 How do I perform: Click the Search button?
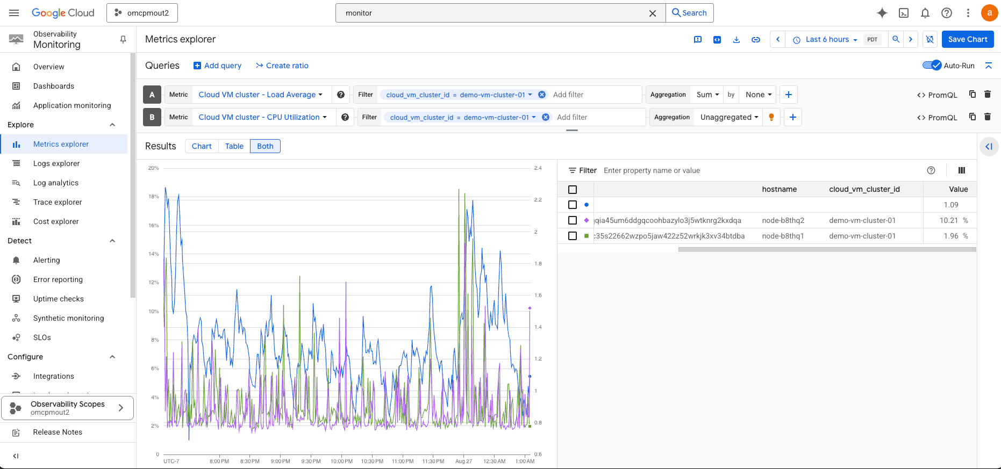(690, 13)
